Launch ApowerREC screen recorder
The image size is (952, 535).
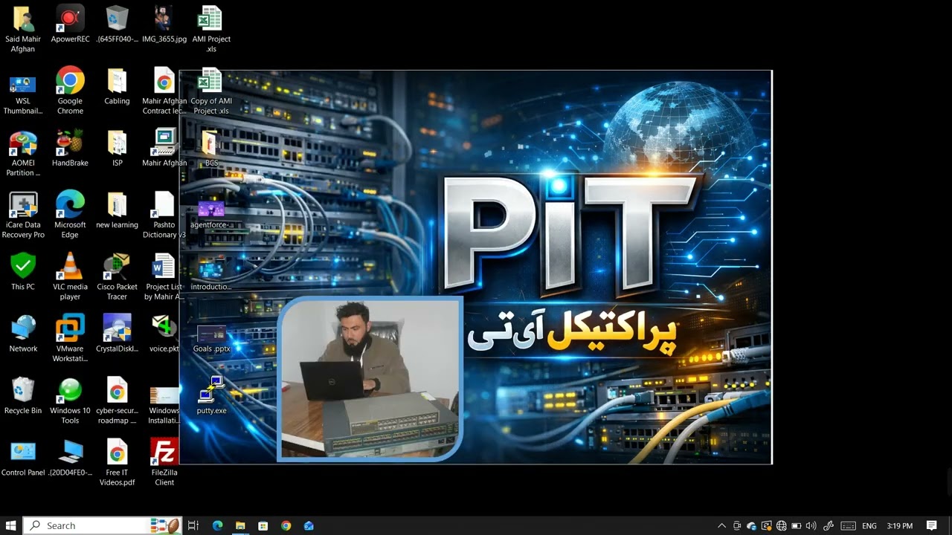[70, 24]
